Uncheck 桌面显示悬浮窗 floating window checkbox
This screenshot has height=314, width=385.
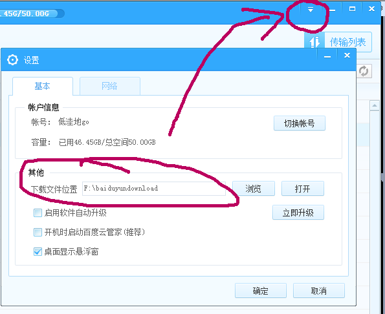point(38,251)
